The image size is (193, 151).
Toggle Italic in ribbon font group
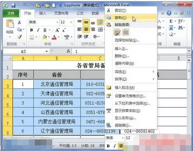click(38, 30)
